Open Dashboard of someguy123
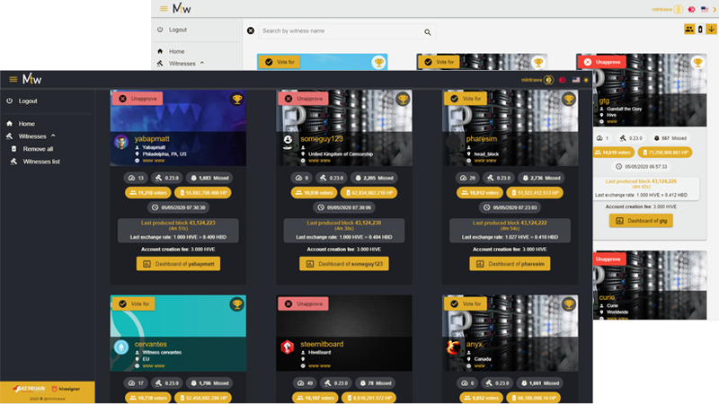 pyautogui.click(x=344, y=264)
